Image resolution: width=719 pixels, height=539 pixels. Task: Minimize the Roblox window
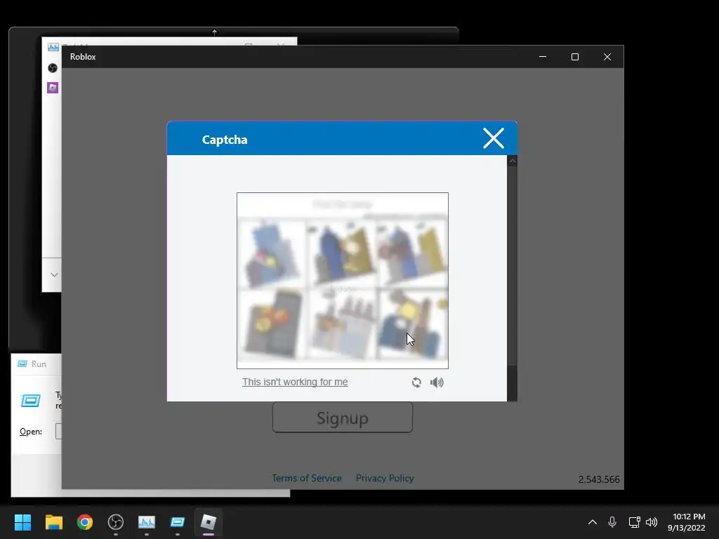tap(543, 57)
